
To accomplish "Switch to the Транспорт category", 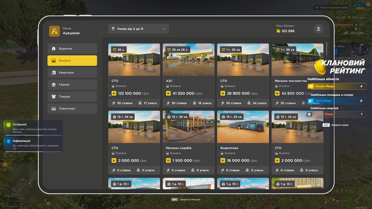I will pos(72,109).
